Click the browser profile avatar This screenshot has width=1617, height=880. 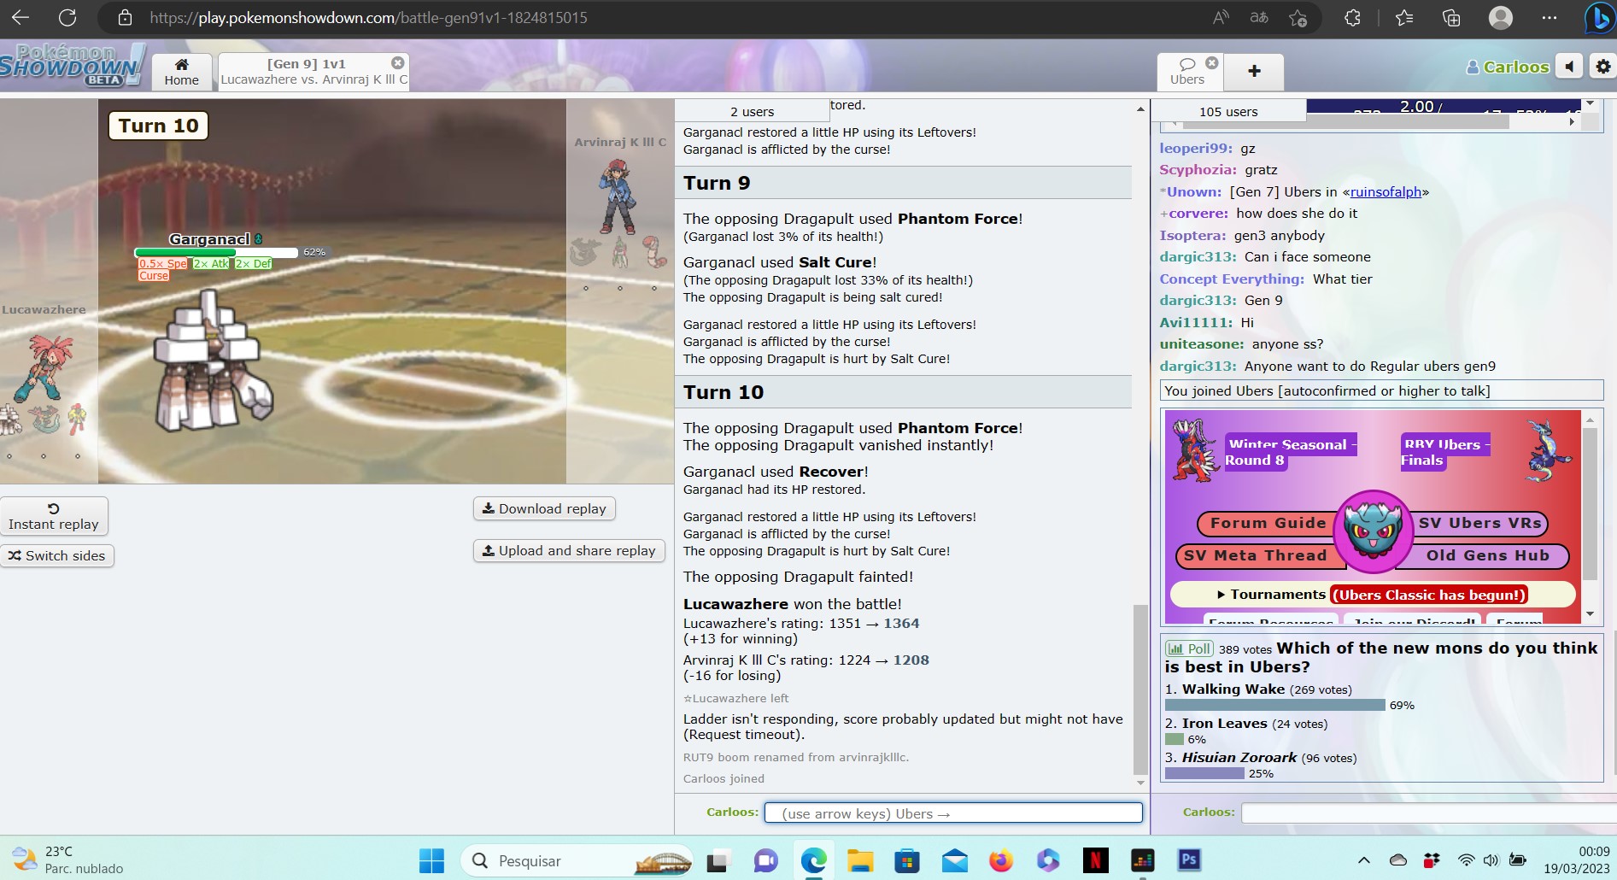point(1501,17)
